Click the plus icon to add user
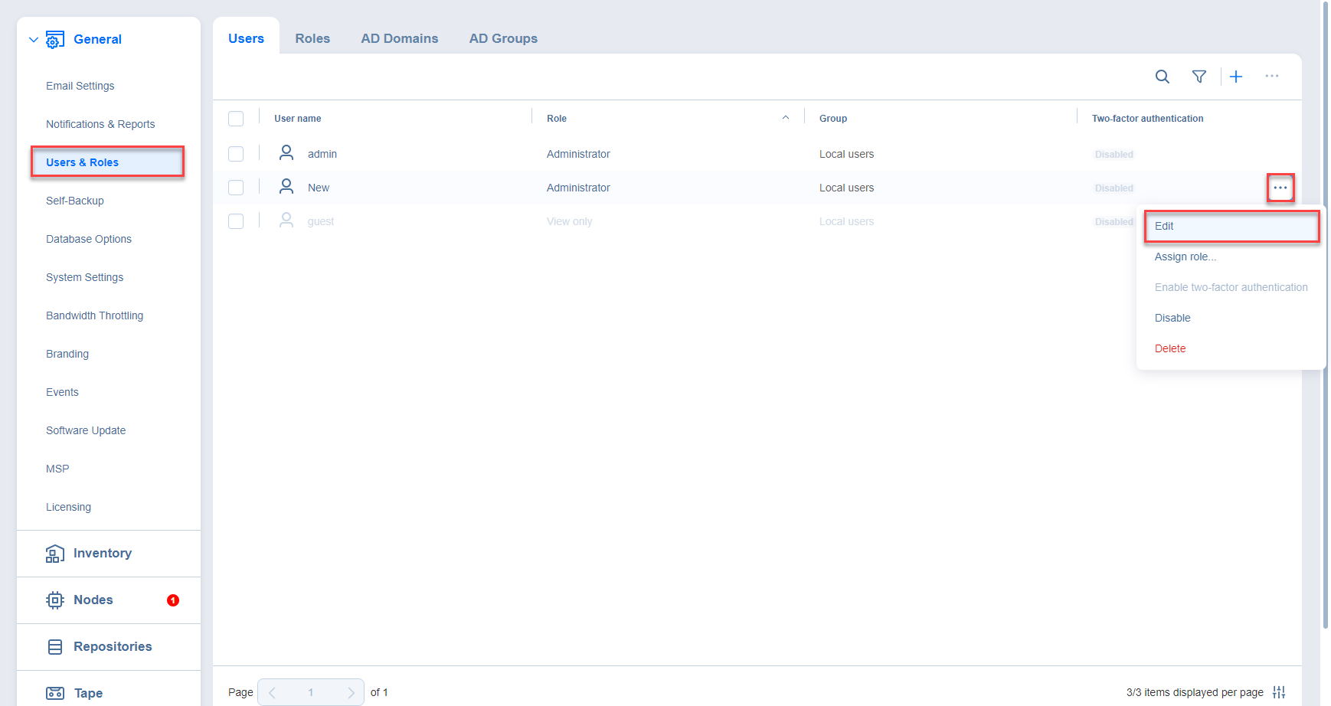 1235,77
